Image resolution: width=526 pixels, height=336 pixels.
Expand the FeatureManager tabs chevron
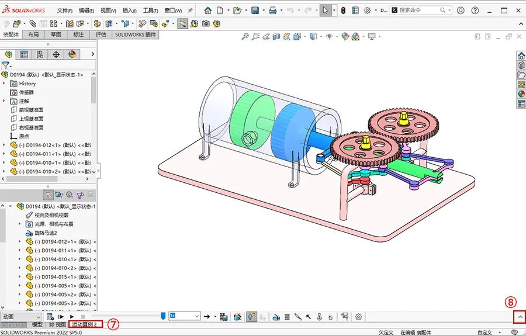[x=92, y=54]
